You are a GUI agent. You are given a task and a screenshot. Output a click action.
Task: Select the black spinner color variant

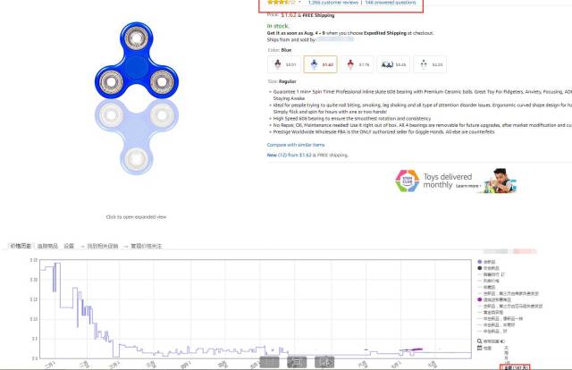coord(284,64)
